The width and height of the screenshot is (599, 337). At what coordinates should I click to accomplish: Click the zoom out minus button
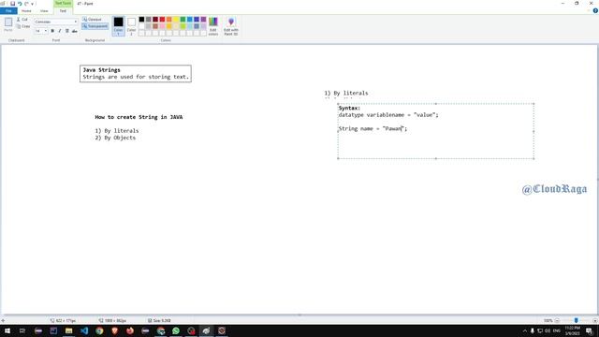point(557,320)
